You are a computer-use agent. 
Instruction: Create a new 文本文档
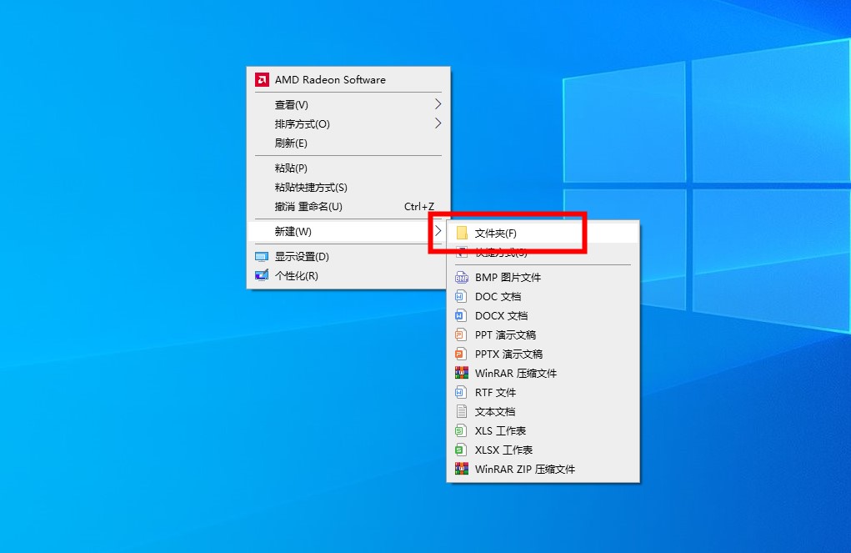[x=495, y=412]
